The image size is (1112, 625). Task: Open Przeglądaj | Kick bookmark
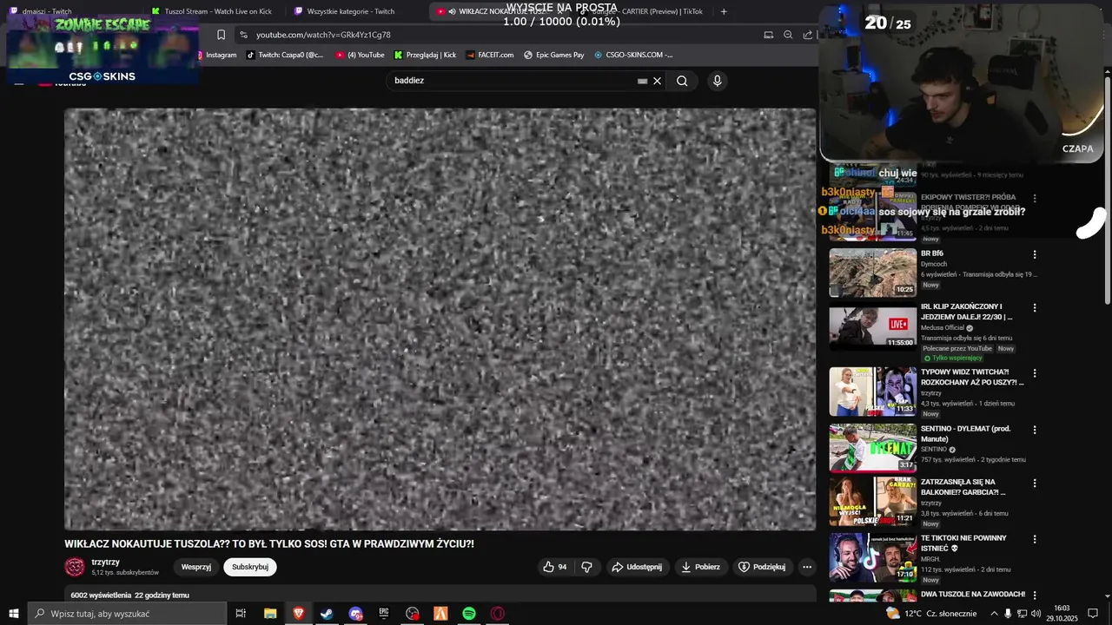click(x=426, y=55)
